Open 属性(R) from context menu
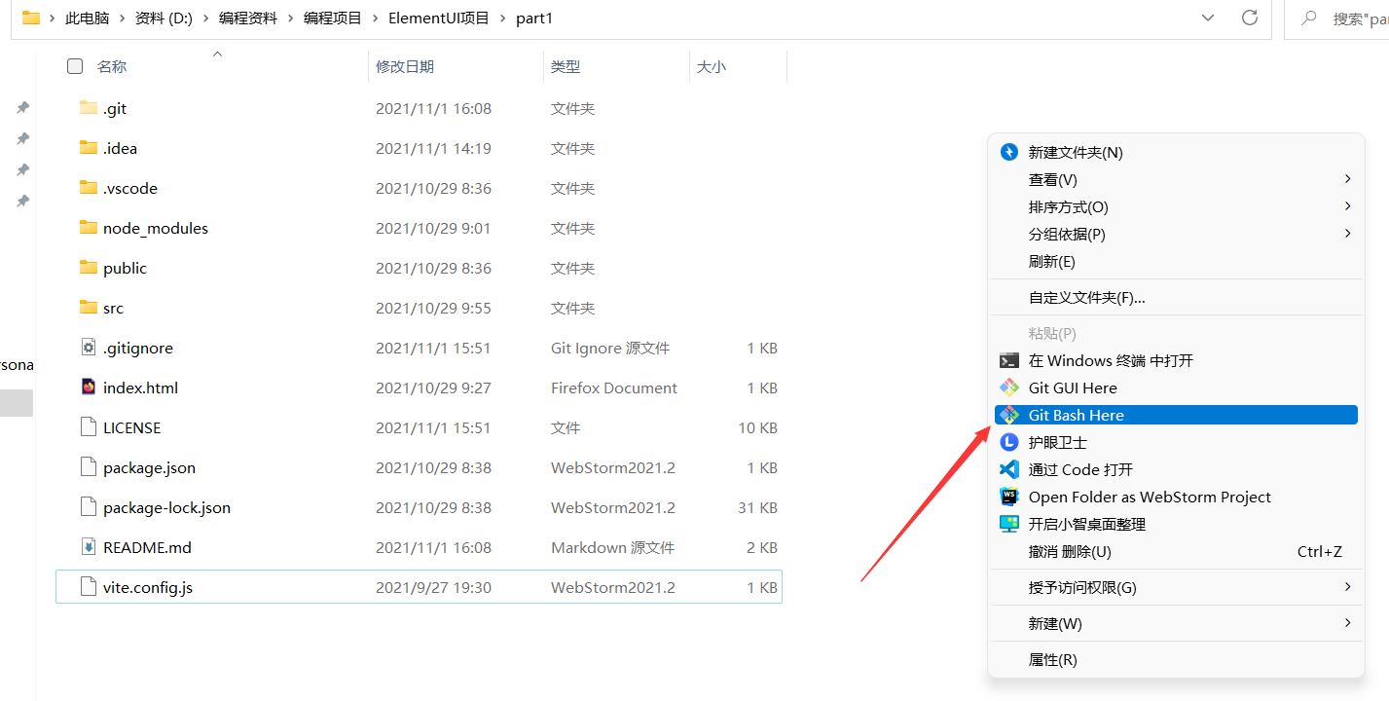 point(1176,659)
